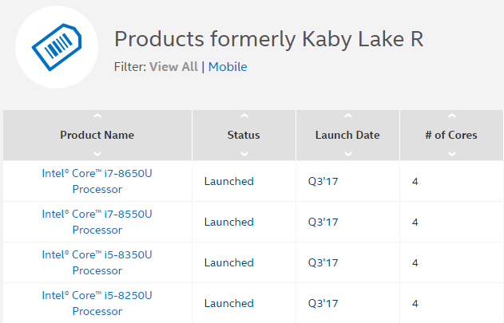Open Intel Core i5-8250U Processor link
This screenshot has width=504, height=323.
pos(97,303)
